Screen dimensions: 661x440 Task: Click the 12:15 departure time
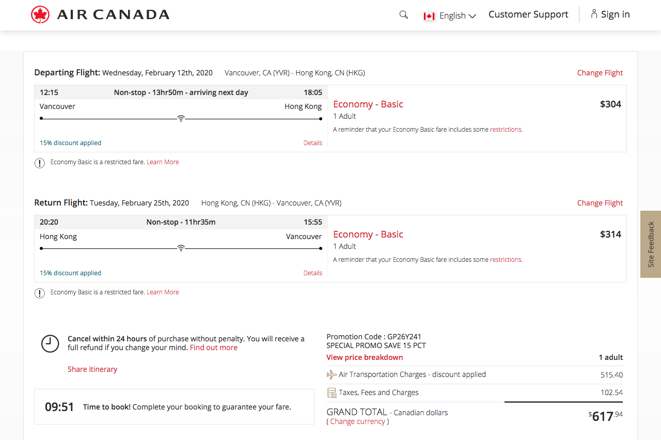[49, 92]
